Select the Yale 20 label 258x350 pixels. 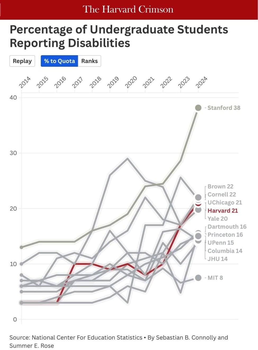point(218,219)
